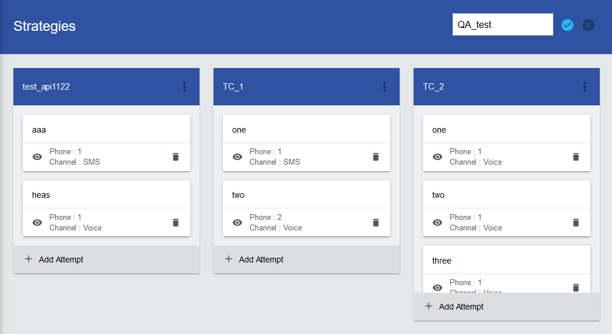612x334 pixels.
Task: Confirm the new strategy name with checkmark
Action: coord(567,25)
